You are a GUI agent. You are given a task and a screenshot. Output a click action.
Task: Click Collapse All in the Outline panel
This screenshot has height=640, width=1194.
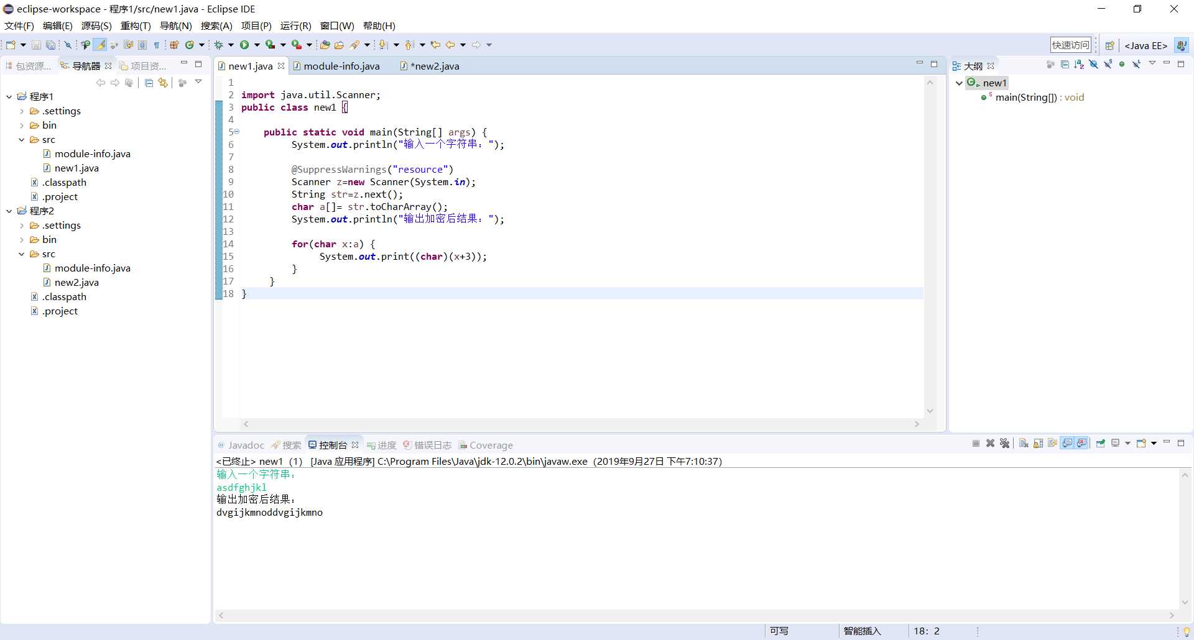point(1065,65)
